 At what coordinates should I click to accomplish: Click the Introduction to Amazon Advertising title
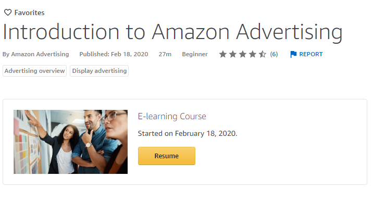point(172,32)
